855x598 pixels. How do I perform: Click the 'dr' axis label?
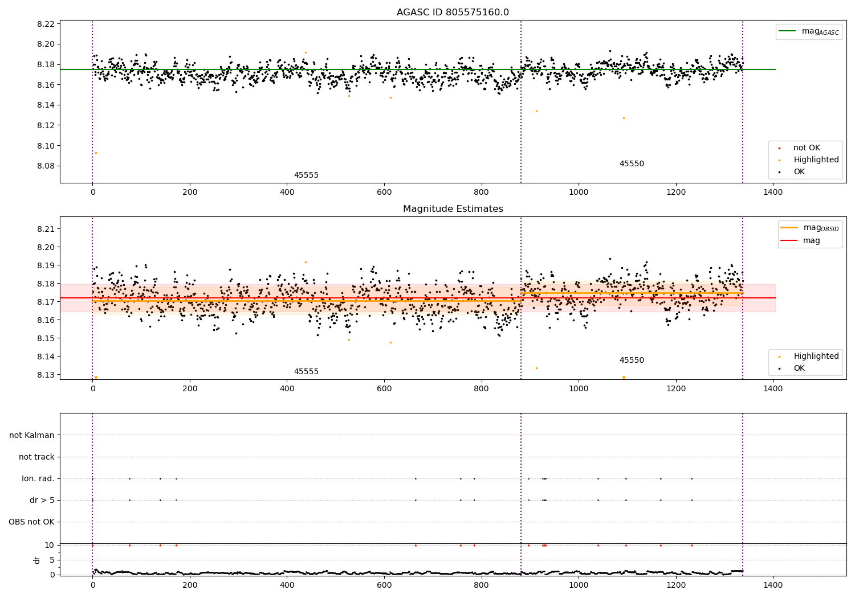coord(37,560)
